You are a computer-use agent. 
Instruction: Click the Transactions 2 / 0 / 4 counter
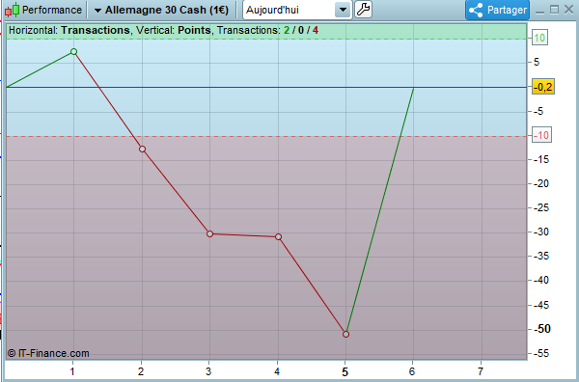coord(267,30)
